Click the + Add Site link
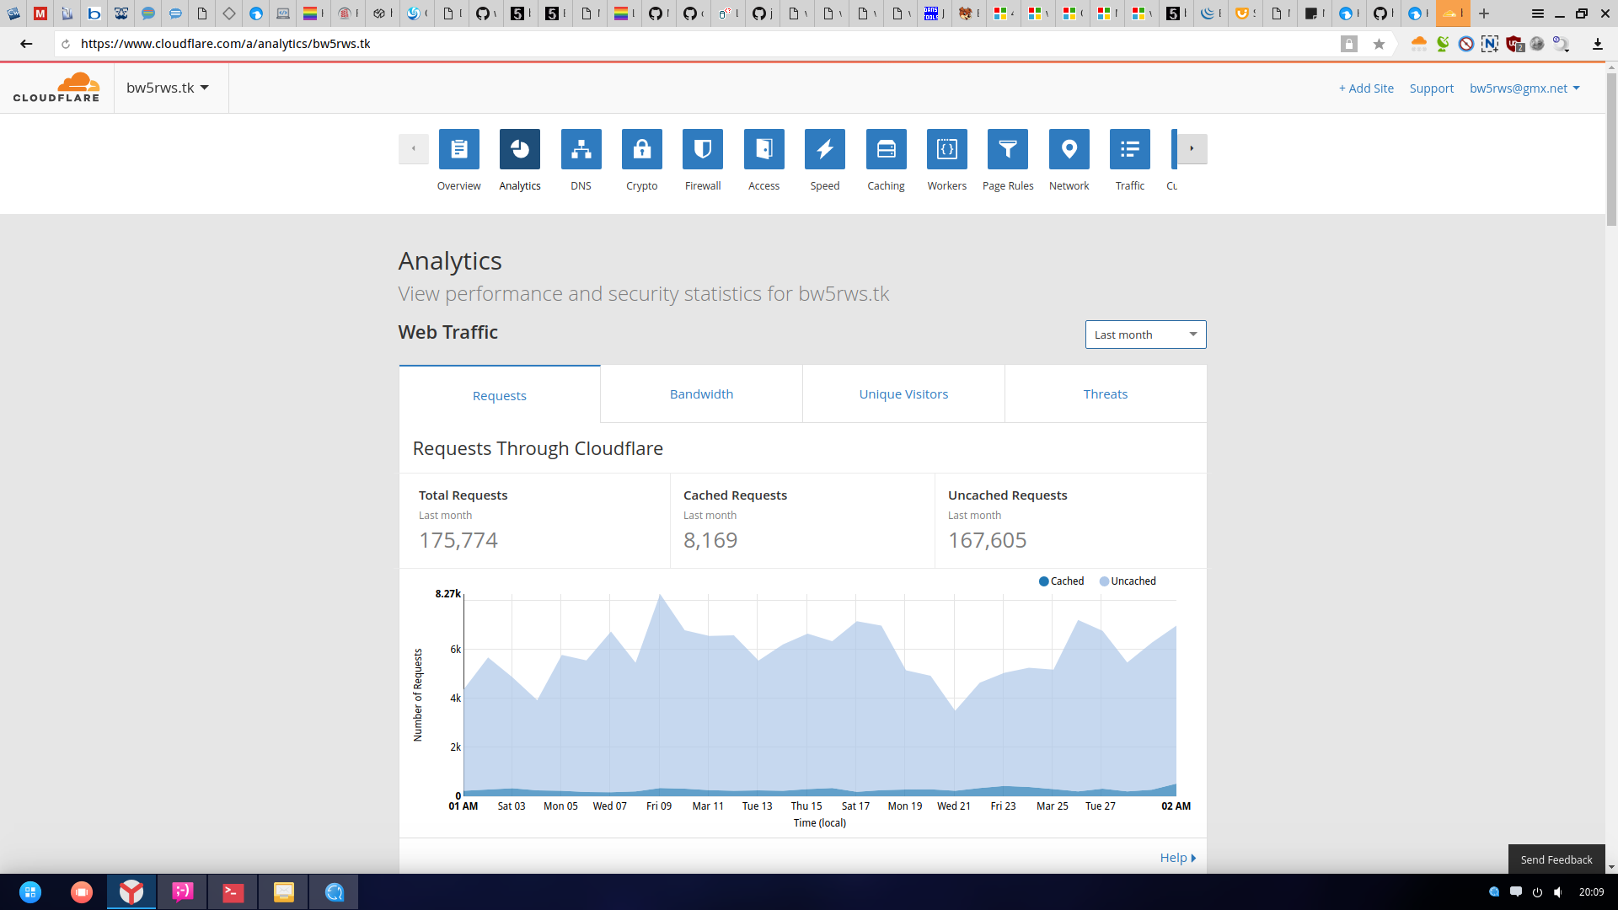The width and height of the screenshot is (1618, 910). pos(1366,88)
